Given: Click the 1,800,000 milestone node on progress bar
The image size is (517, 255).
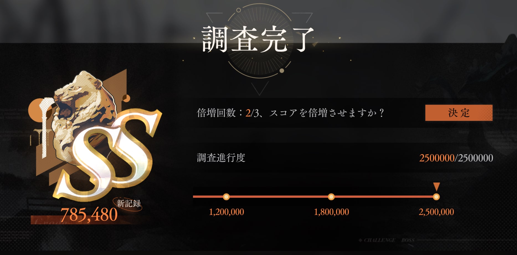Looking at the screenshot, I should [x=331, y=197].
